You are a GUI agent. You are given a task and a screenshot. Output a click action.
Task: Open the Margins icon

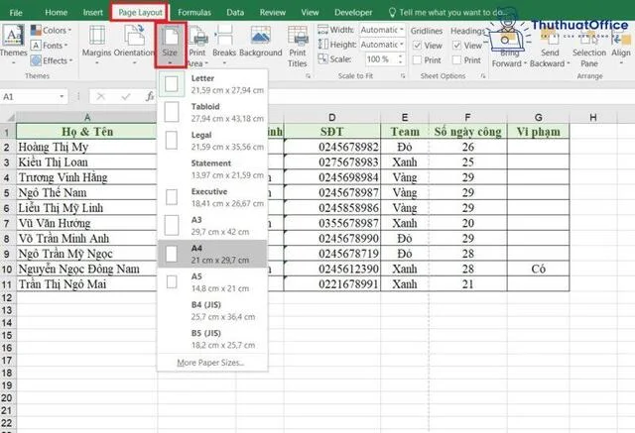(97, 36)
